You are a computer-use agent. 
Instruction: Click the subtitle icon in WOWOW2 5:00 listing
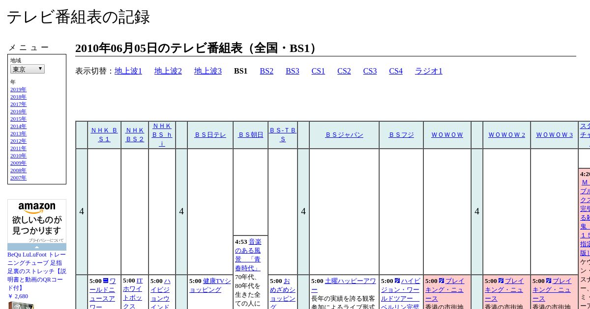[501, 281]
